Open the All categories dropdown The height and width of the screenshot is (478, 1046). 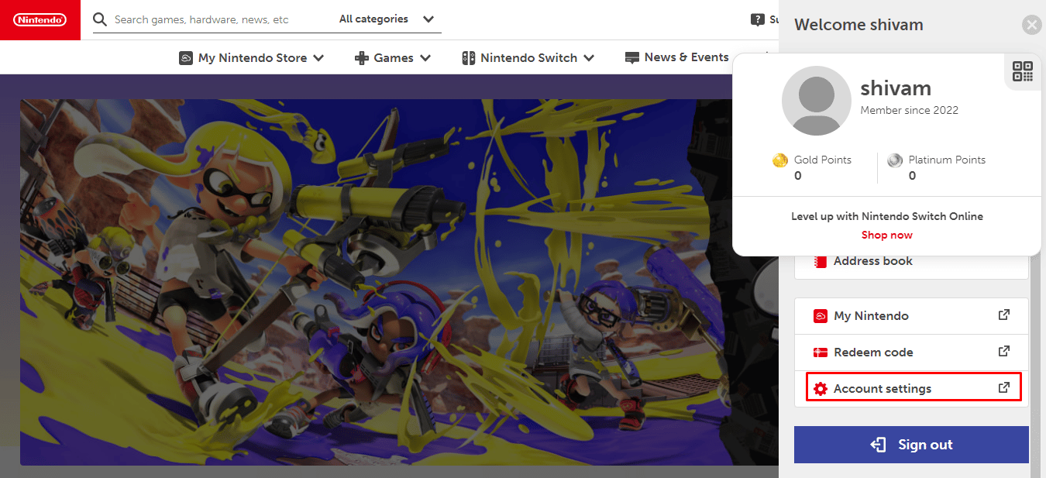387,19
